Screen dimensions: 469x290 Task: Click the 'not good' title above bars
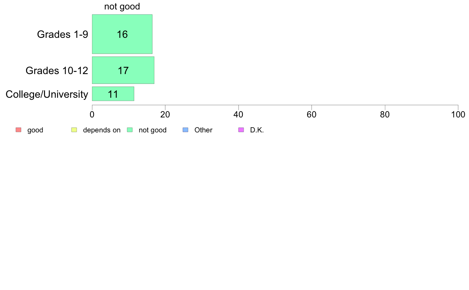(122, 7)
